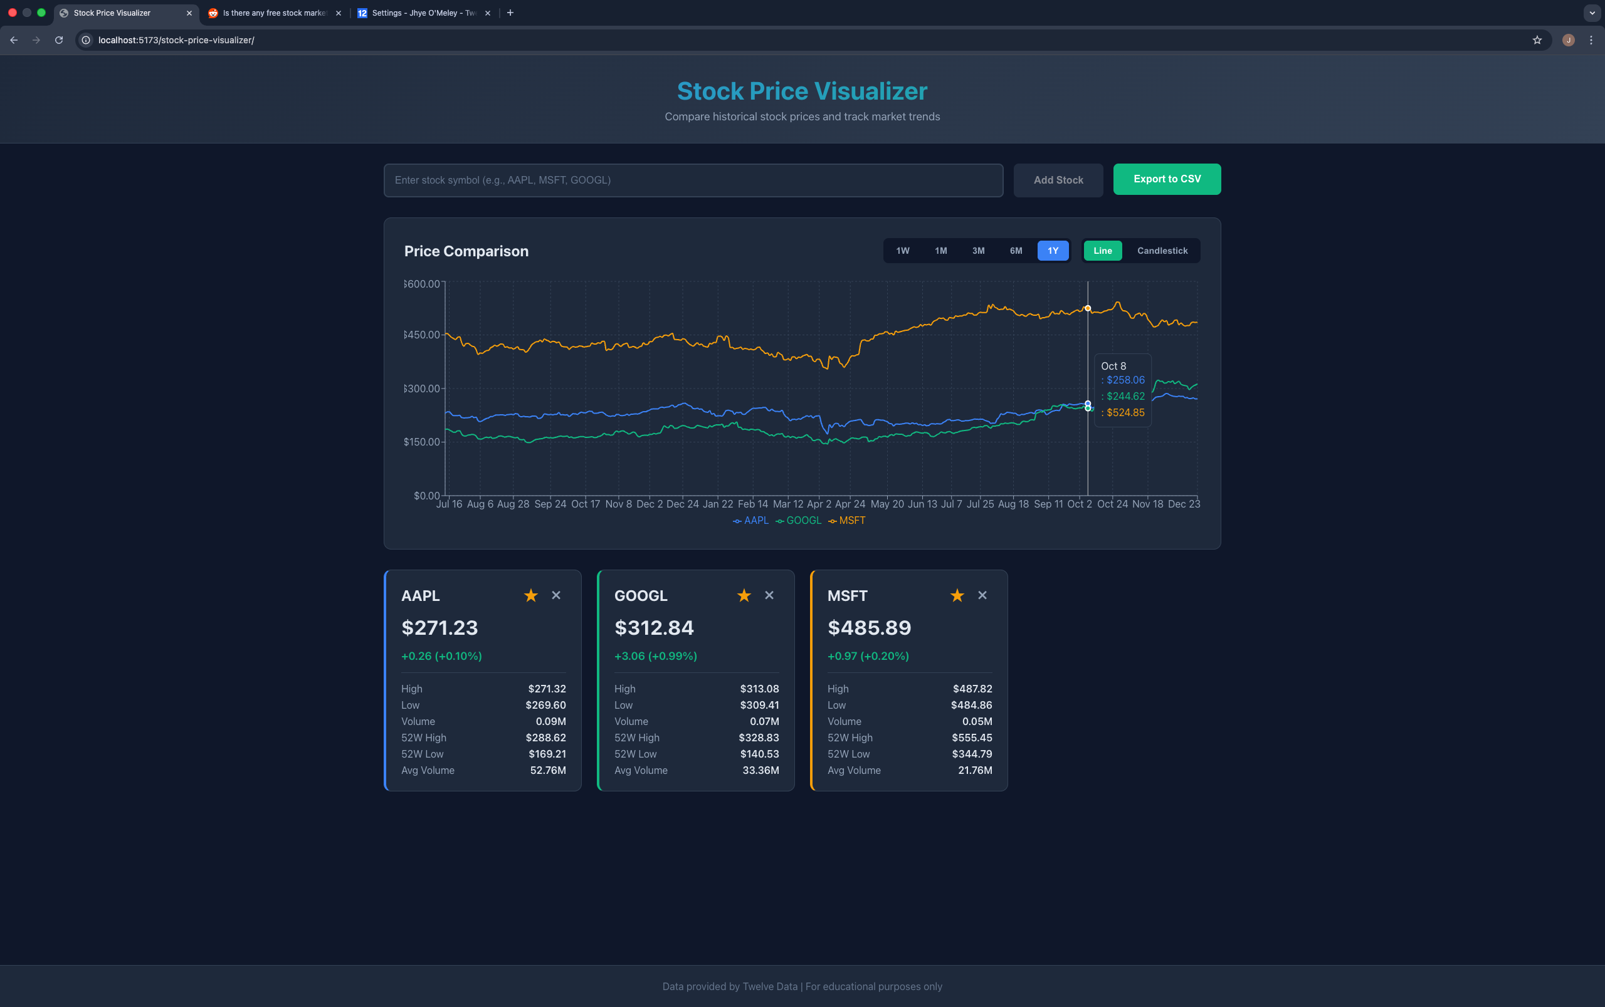Click the stock symbol input field

692,180
